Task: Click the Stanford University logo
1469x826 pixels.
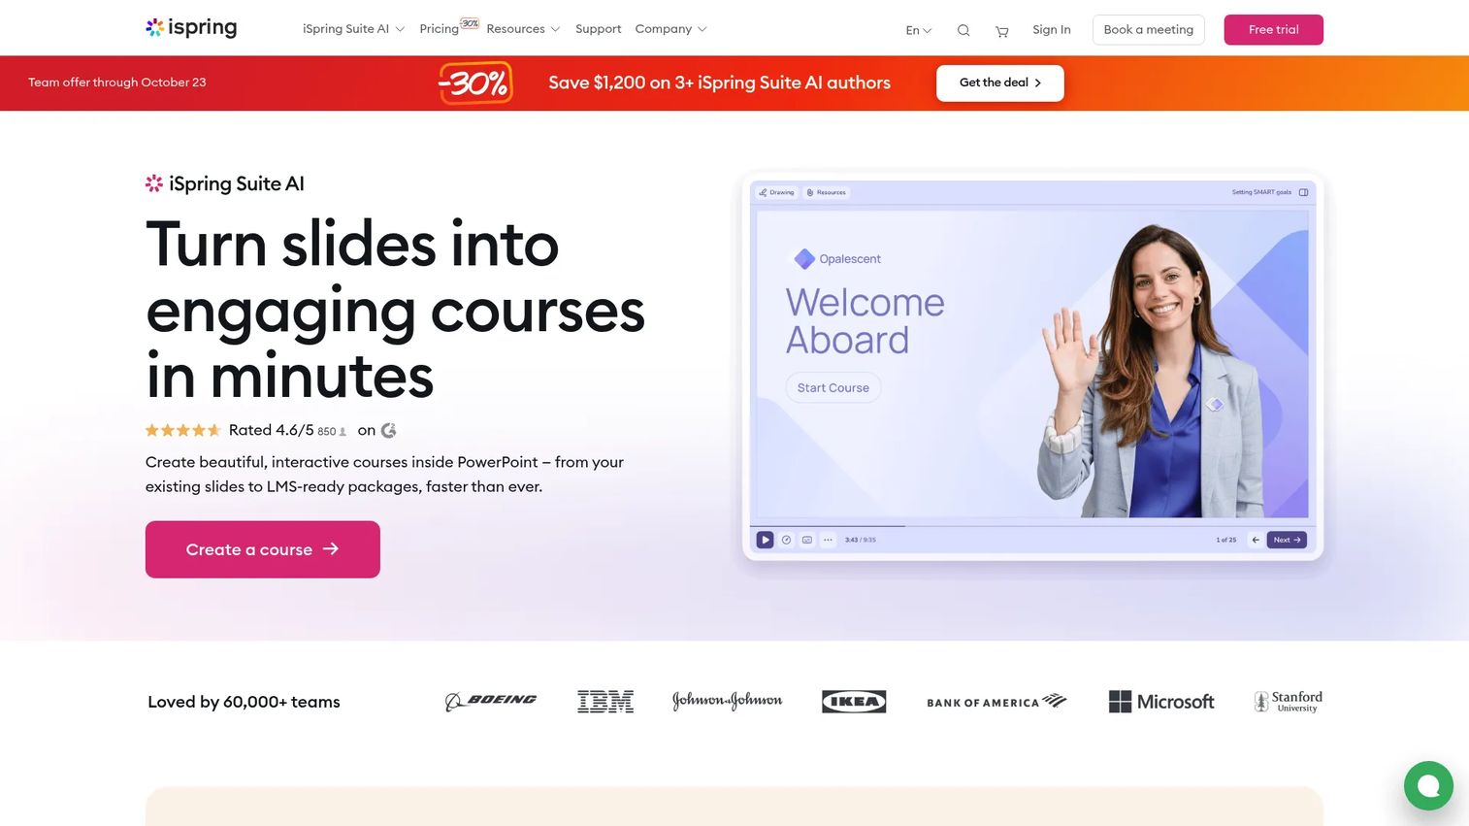Action: pyautogui.click(x=1289, y=701)
